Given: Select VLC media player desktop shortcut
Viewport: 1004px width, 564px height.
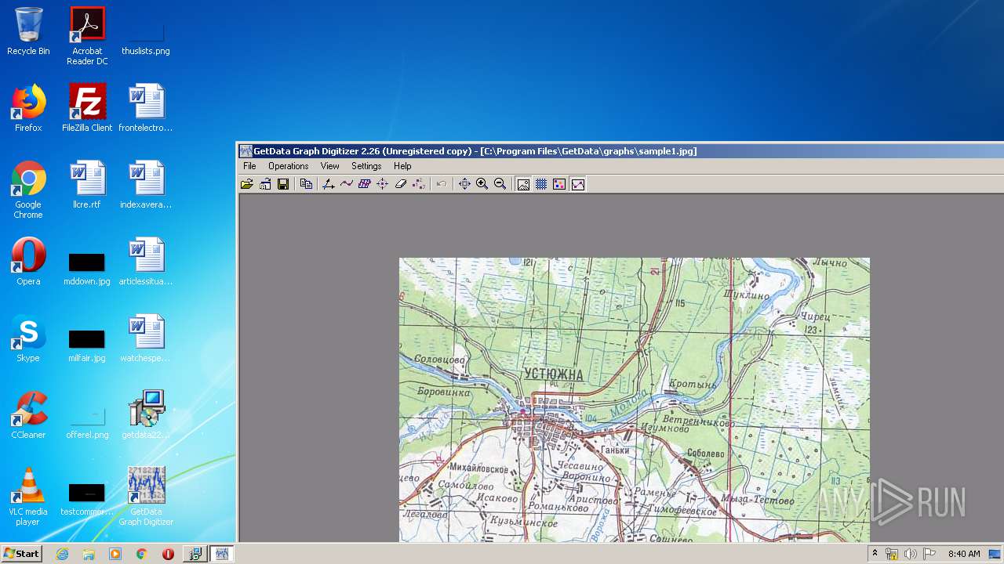Looking at the screenshot, I should coord(28,497).
